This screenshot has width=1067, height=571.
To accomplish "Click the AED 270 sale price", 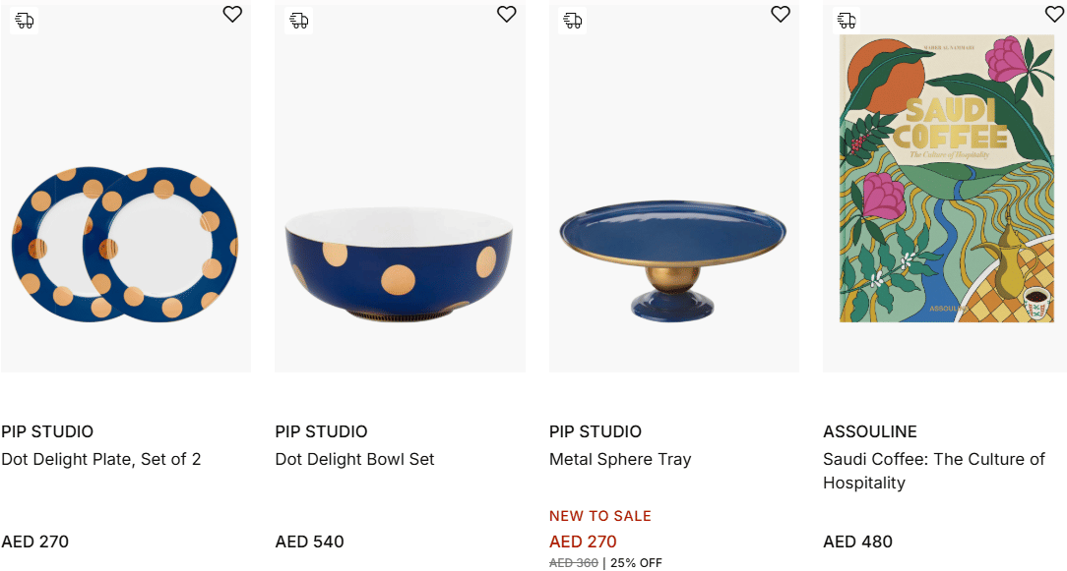I will 583,542.
